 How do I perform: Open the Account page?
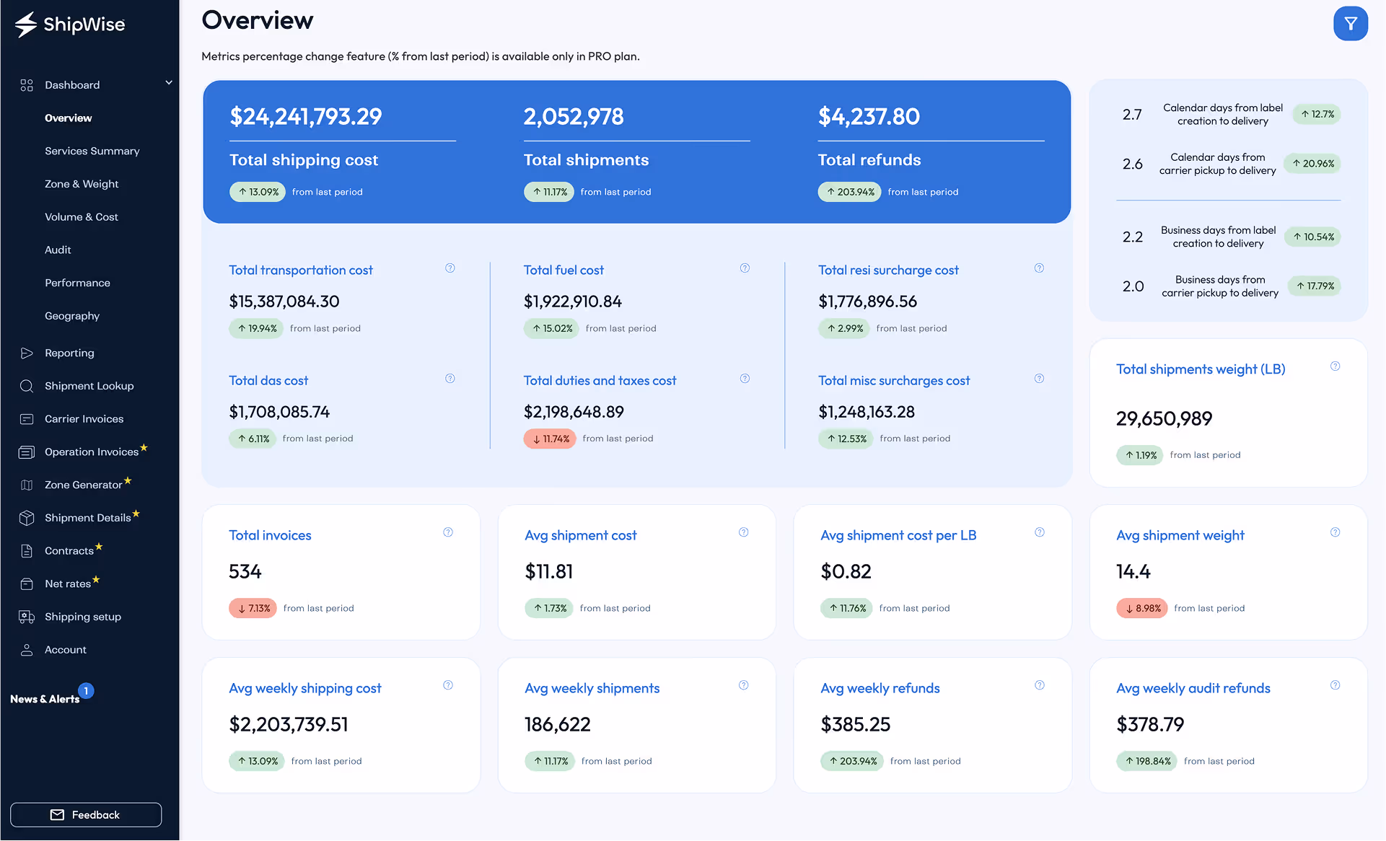point(65,650)
